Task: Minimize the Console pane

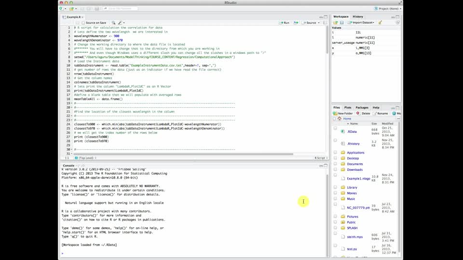Action: pos(321,166)
